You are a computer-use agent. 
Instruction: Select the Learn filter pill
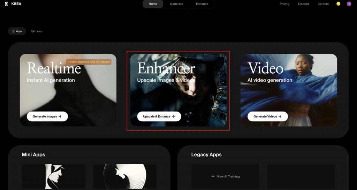tap(37, 31)
